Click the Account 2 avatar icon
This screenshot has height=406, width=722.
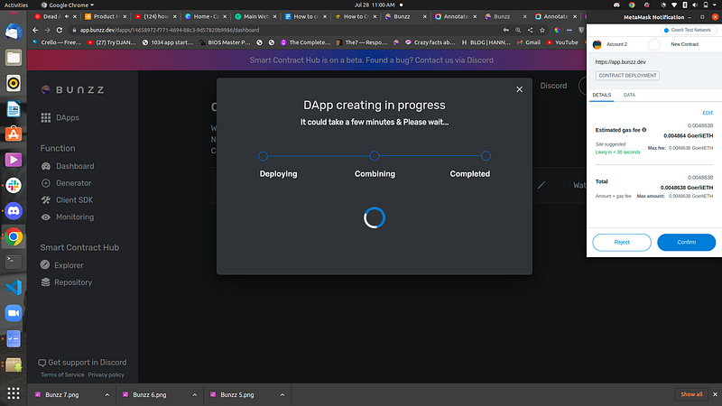[597, 44]
